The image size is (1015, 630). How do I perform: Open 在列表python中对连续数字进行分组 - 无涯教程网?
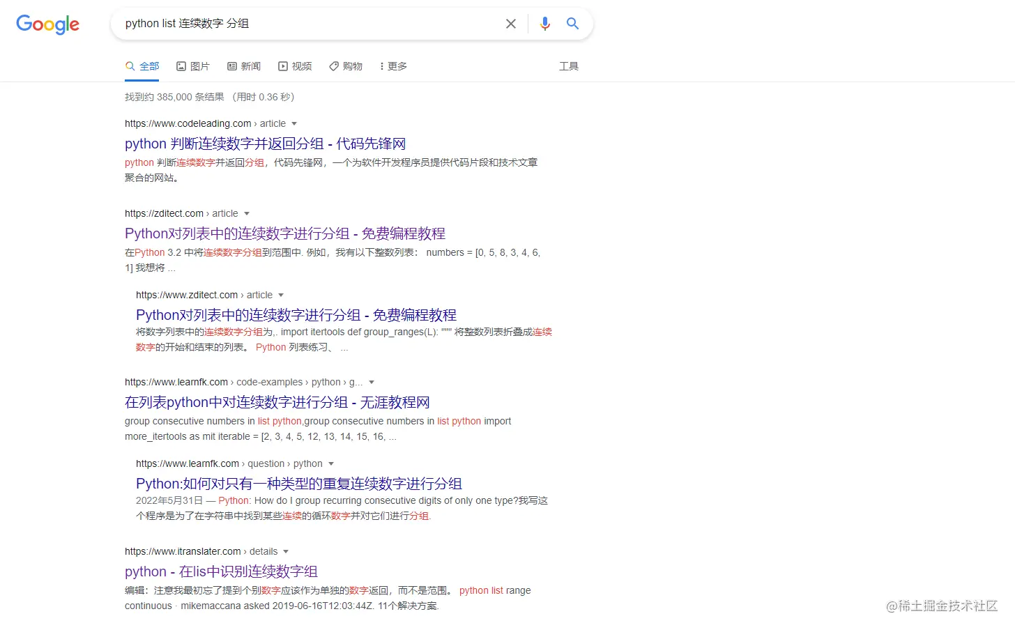point(277,402)
